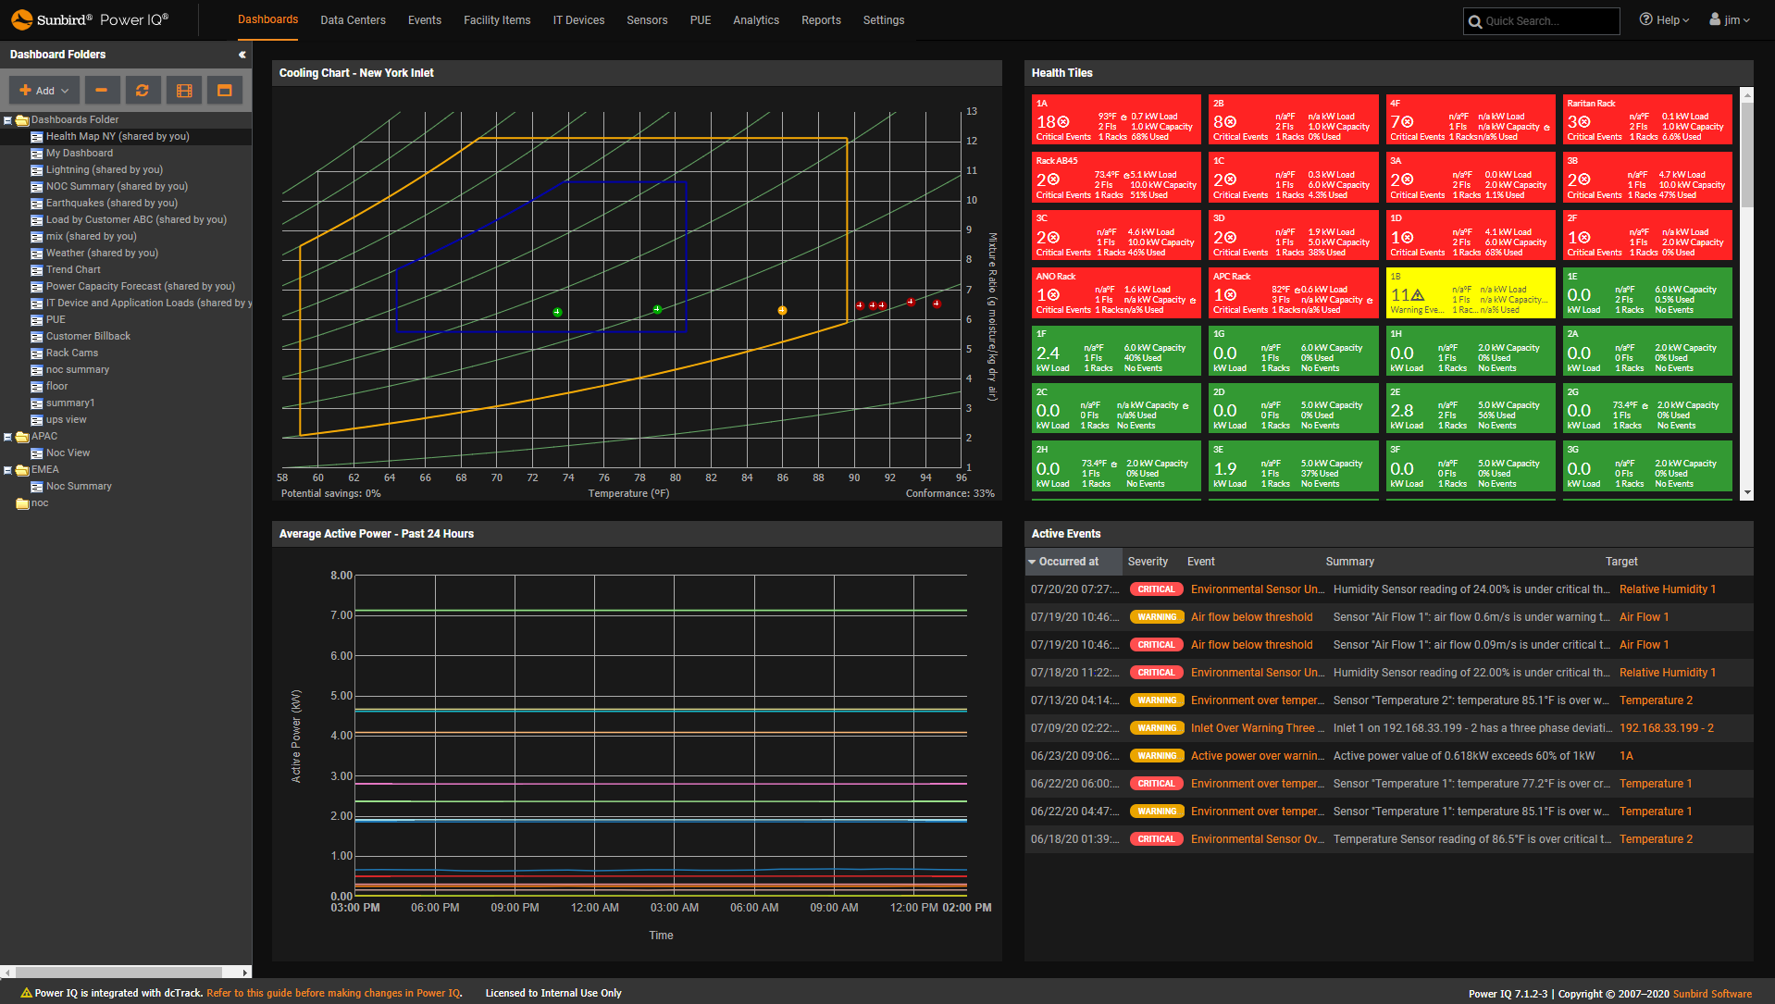
Task: Open the Add dropdown menu
Action: tap(43, 90)
